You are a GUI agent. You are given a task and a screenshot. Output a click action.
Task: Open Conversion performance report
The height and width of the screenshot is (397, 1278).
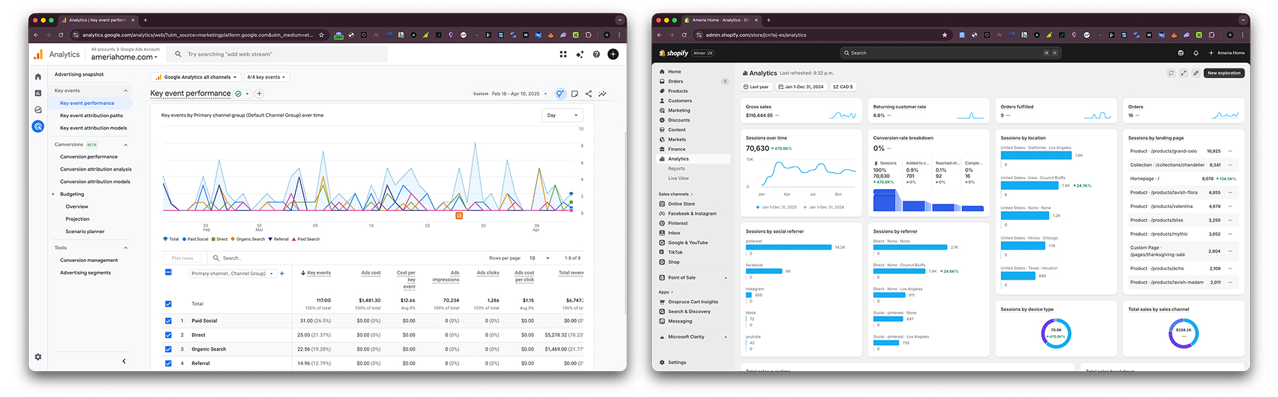tap(89, 157)
